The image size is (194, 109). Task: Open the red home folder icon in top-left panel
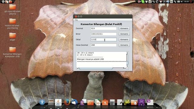point(11,2)
